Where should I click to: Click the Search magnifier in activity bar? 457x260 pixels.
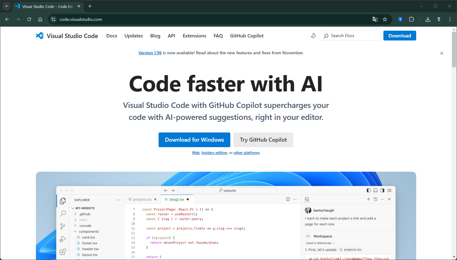coord(63,213)
